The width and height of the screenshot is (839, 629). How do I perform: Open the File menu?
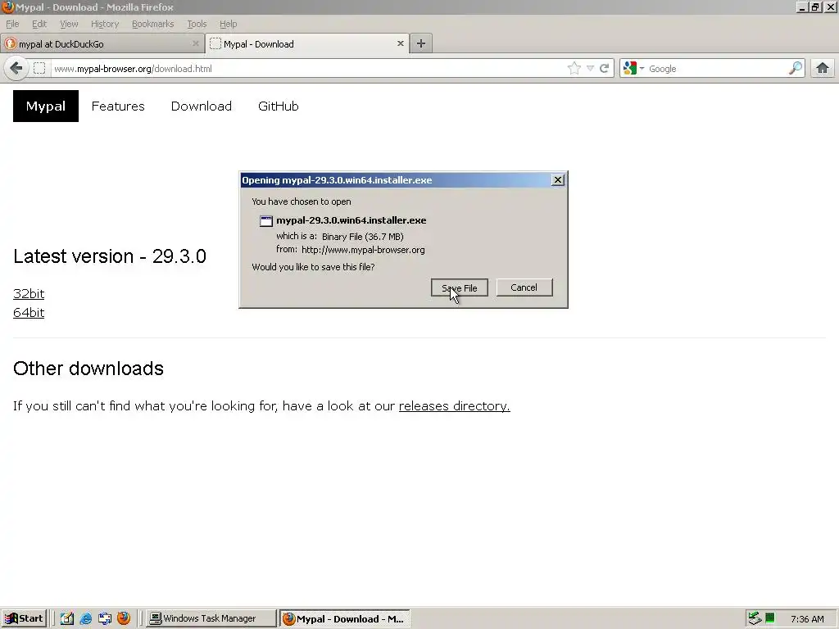coord(12,24)
